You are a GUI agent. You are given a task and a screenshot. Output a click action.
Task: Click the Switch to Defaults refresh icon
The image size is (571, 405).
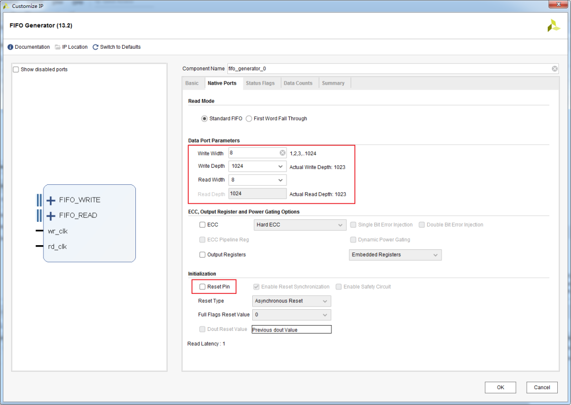95,47
